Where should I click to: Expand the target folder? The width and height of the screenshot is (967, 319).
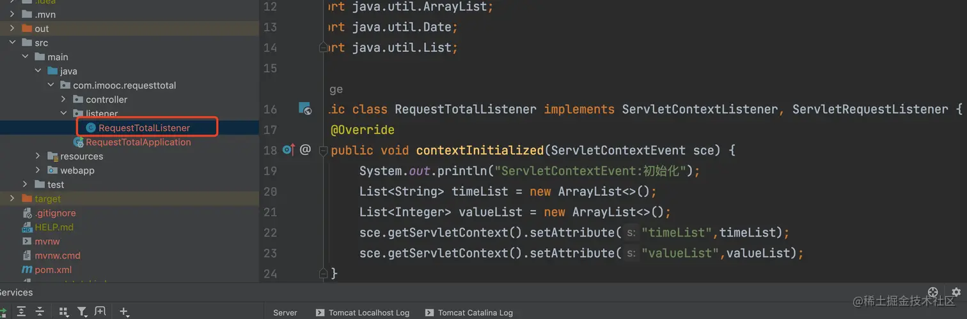coord(12,199)
